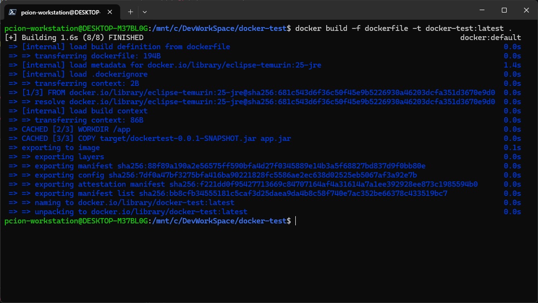Click the 'load metadata for docker.io' line

[165, 65]
